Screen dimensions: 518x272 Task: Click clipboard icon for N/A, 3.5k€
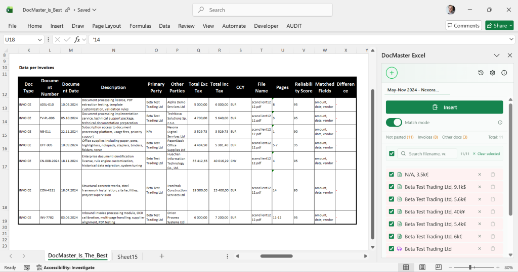[493, 175]
